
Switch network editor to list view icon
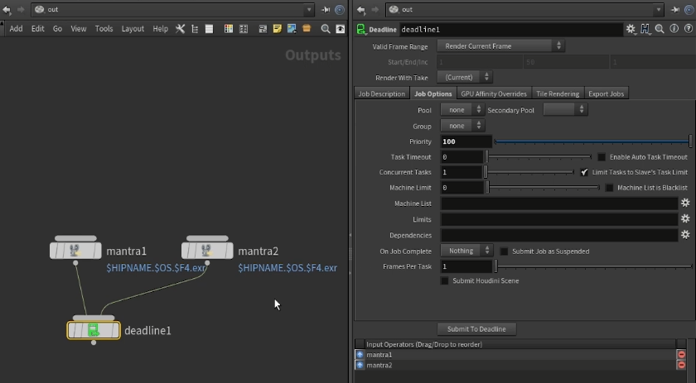click(x=209, y=29)
